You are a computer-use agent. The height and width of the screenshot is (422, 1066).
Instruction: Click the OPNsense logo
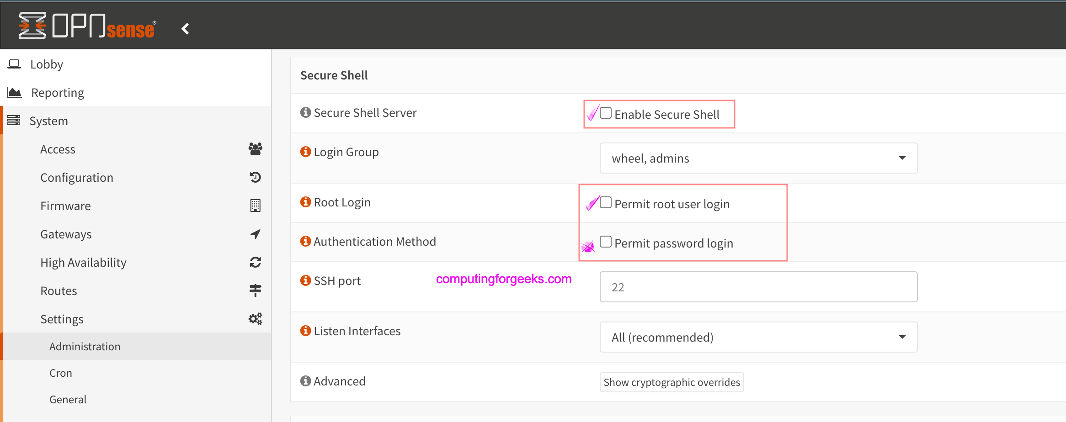87,26
